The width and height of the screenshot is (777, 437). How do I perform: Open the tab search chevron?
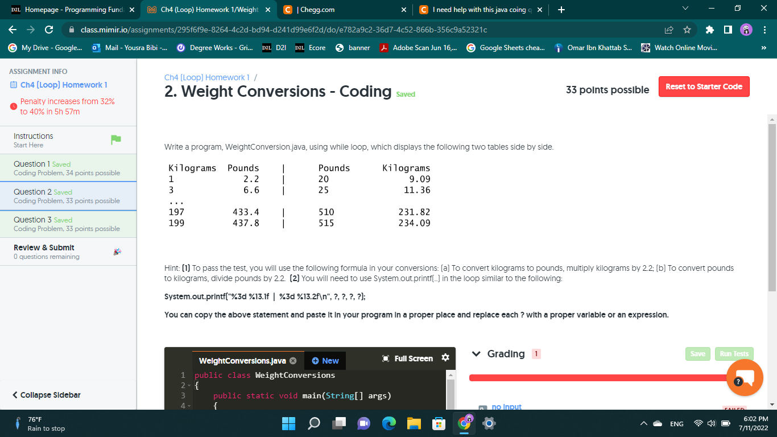684,10
